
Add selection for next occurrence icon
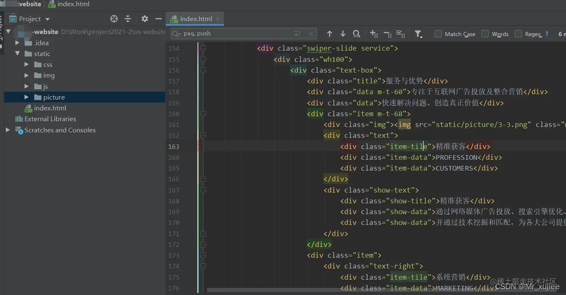coord(374,34)
